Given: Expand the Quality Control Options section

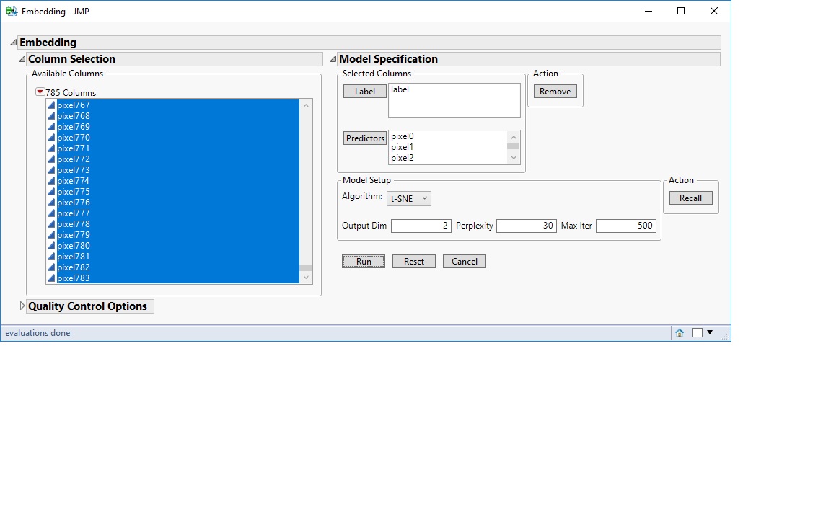Looking at the screenshot, I should 22,306.
